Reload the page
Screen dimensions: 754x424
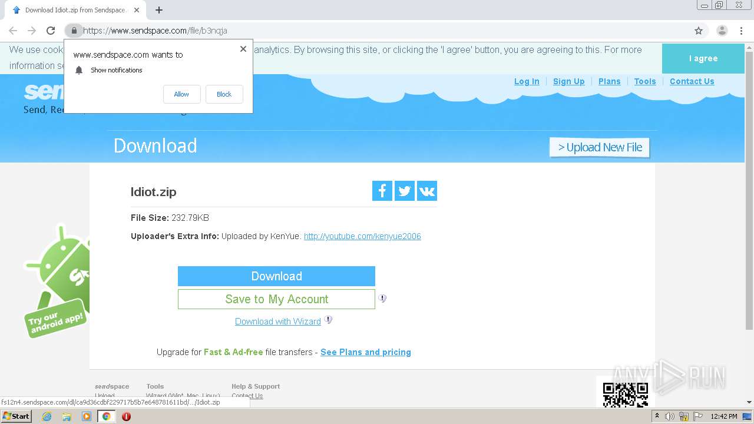point(51,31)
